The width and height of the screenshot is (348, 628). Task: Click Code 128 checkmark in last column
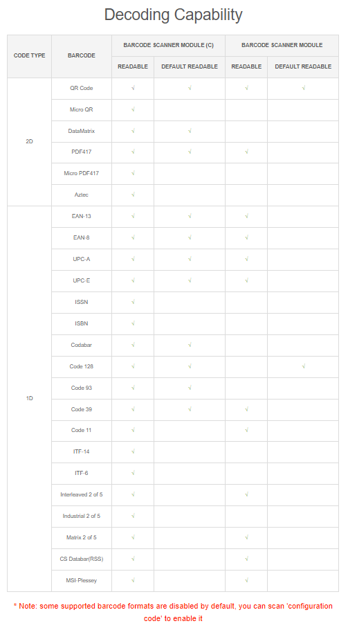304,366
